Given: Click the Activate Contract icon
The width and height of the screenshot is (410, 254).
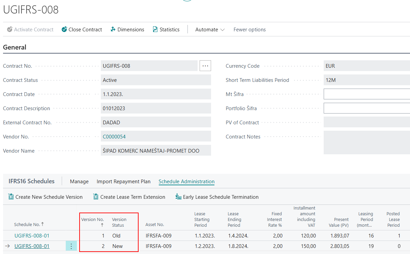Looking at the screenshot, I should 10,29.
